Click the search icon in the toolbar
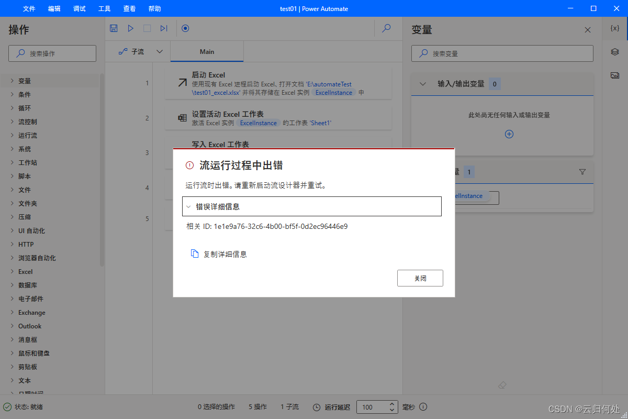 point(386,28)
